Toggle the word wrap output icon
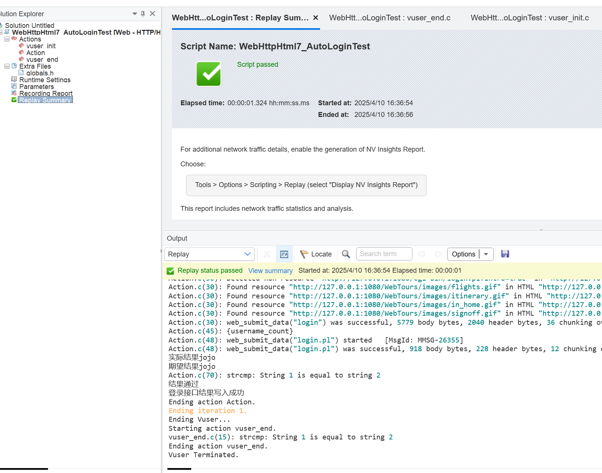The height and width of the screenshot is (473, 602). (x=284, y=254)
